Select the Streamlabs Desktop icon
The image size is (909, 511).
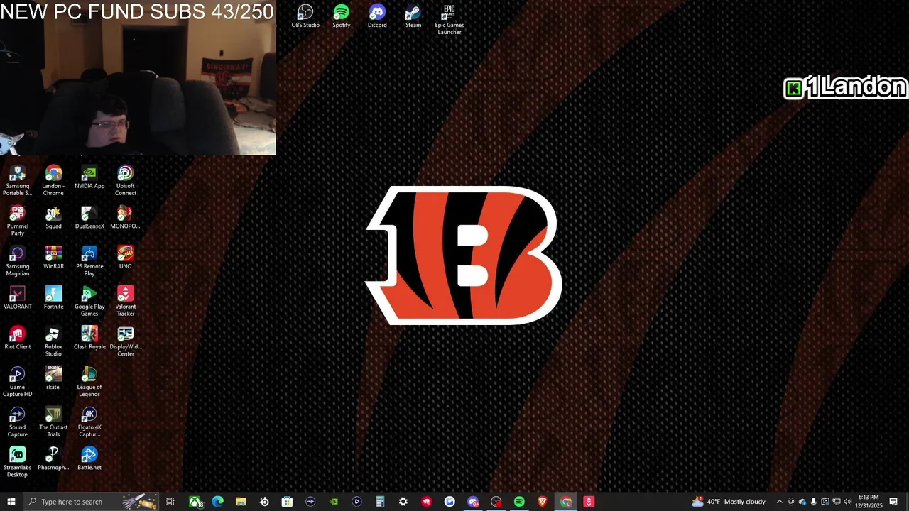tap(18, 462)
